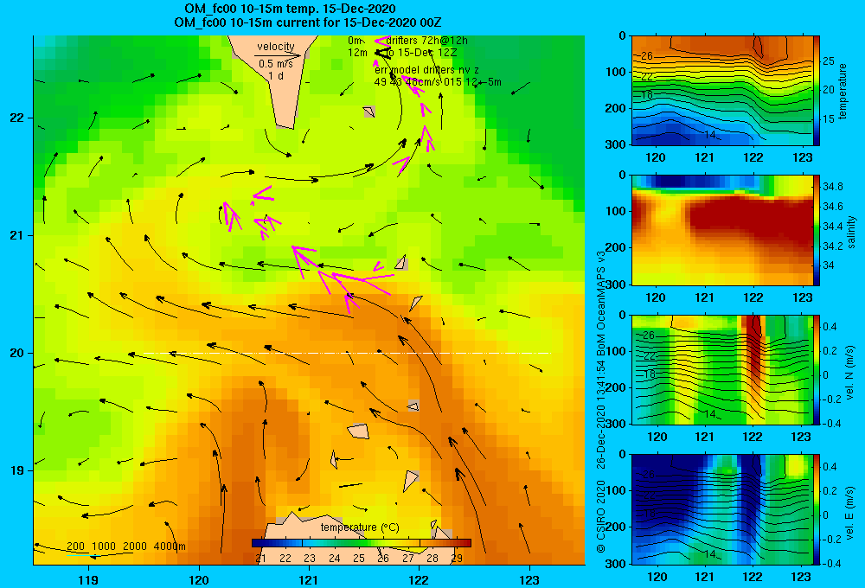Click the 'velocity' legend label

(276, 47)
